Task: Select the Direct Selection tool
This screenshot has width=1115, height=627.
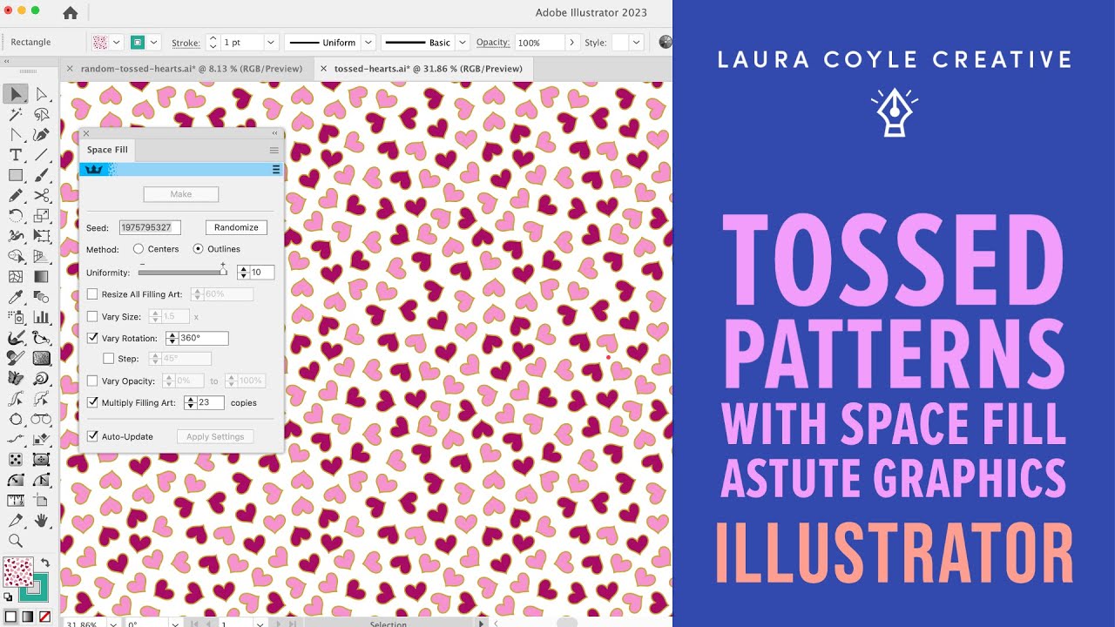Action: pyautogui.click(x=41, y=94)
